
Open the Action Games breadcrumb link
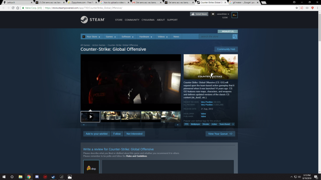99,45
